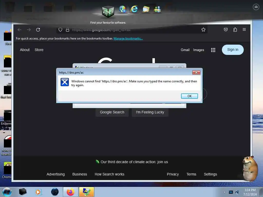Switch to Firefox on the taskbar
Image resolution: width=263 pixels, height=197 pixels.
pos(71,192)
